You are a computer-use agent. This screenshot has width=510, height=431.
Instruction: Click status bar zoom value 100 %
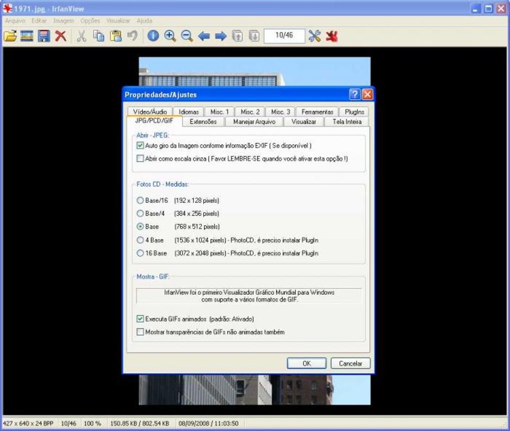pyautogui.click(x=92, y=423)
